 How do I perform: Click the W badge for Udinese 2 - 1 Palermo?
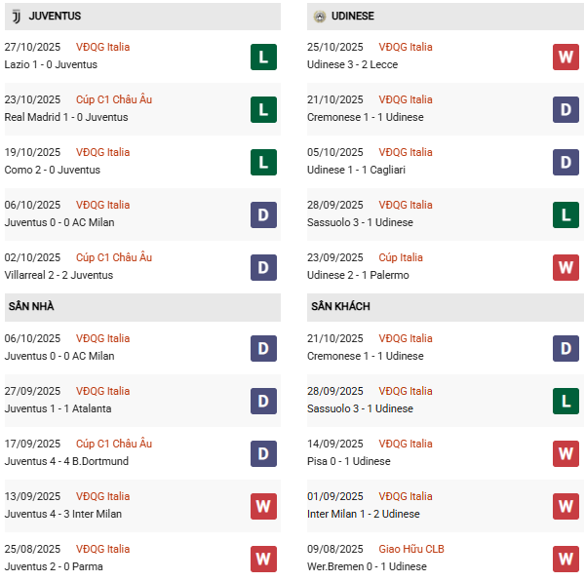point(565,267)
